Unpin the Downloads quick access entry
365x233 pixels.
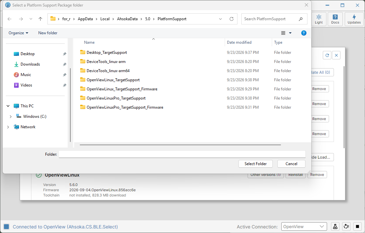click(x=64, y=64)
